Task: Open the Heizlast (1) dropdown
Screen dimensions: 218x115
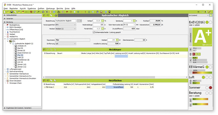Action: [x=66, y=29]
